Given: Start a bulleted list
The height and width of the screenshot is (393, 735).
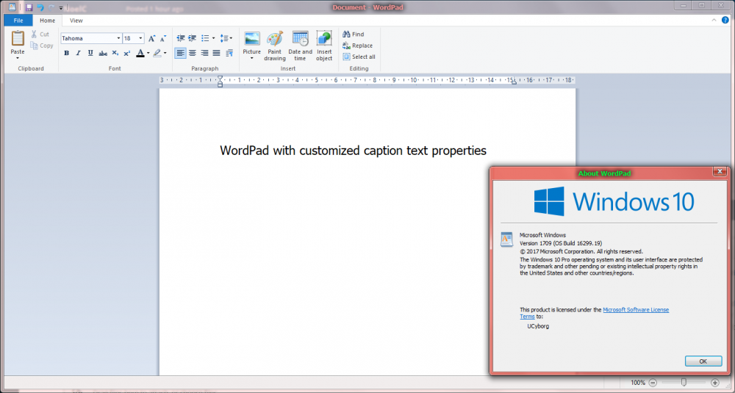Looking at the screenshot, I should coord(205,38).
